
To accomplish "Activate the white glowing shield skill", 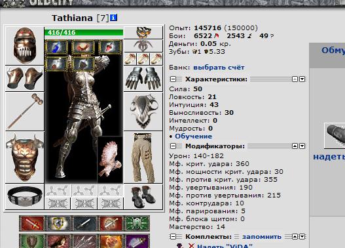I will [x=58, y=223].
